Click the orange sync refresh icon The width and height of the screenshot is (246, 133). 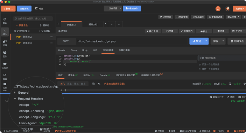click(x=218, y=9)
